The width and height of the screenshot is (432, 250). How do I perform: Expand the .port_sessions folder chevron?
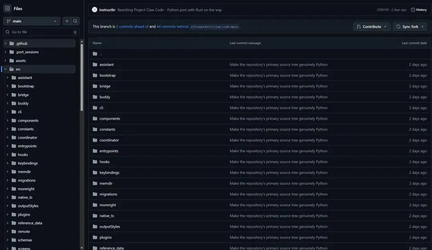(5, 52)
